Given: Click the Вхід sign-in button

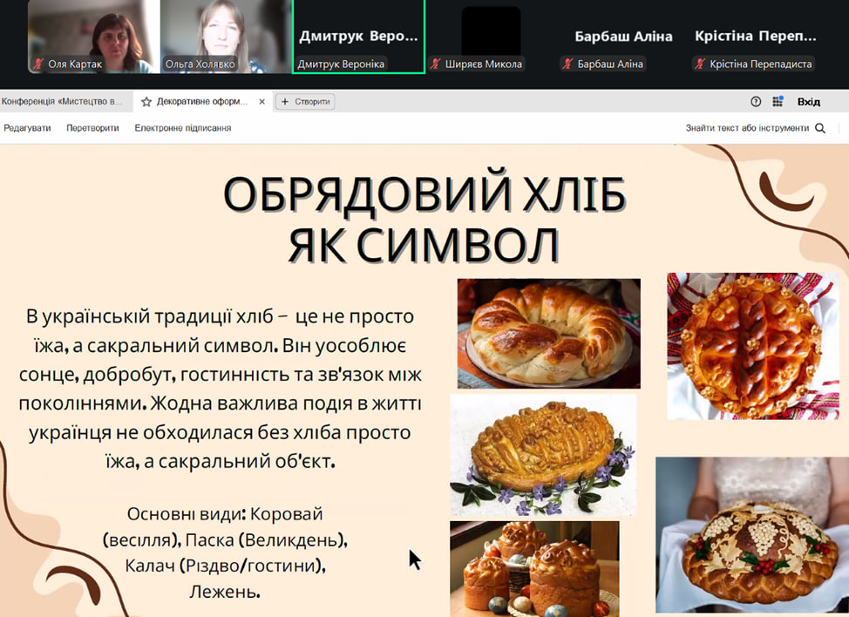Looking at the screenshot, I should (808, 102).
